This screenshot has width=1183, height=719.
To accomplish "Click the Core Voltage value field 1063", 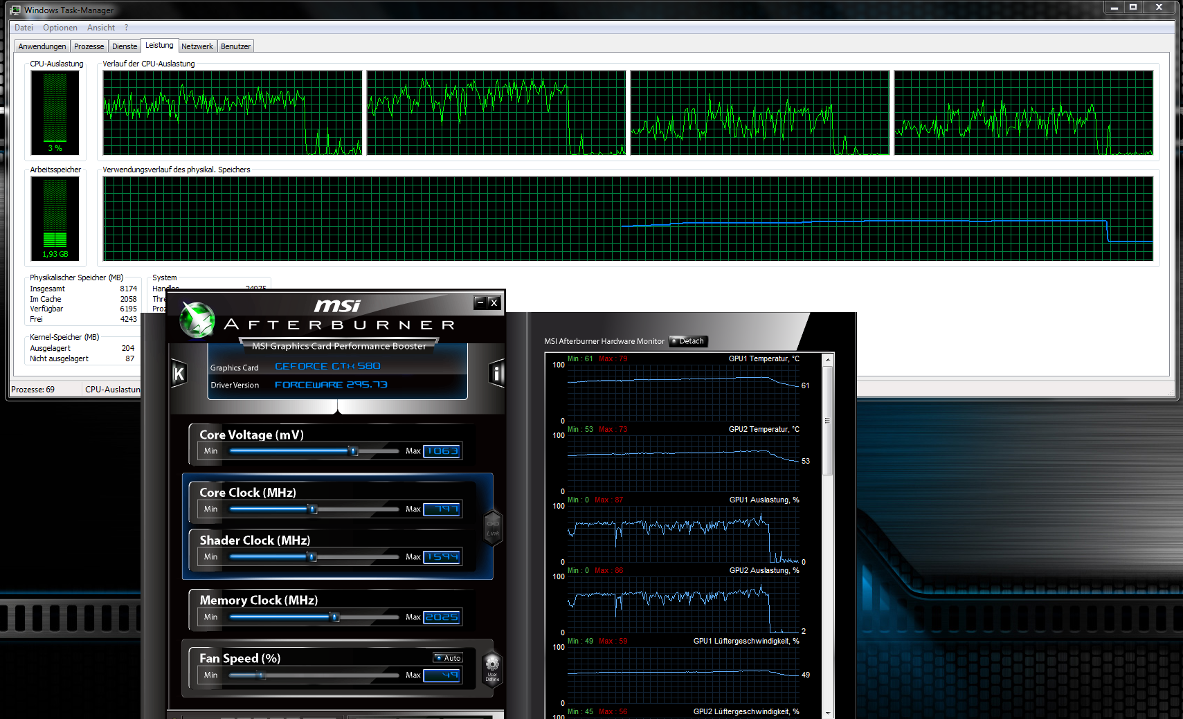I will coord(442,451).
